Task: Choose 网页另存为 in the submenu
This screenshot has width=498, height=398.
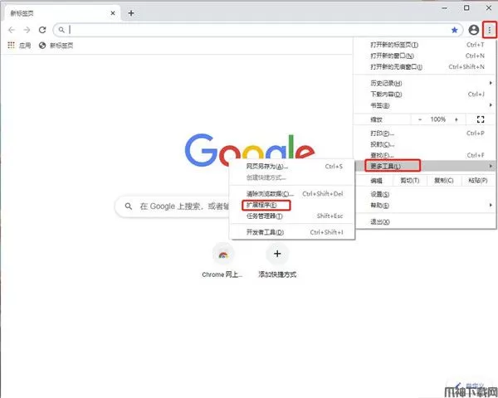Action: click(292, 167)
